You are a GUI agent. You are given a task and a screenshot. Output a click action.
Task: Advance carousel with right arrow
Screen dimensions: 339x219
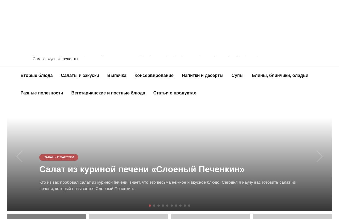pyautogui.click(x=319, y=157)
